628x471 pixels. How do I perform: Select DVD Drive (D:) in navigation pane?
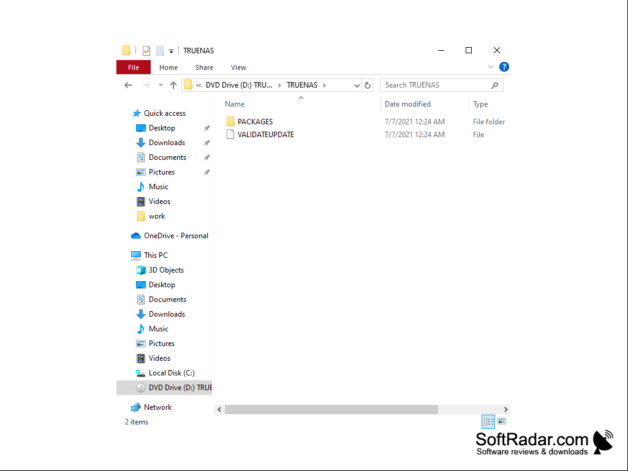coord(164,387)
